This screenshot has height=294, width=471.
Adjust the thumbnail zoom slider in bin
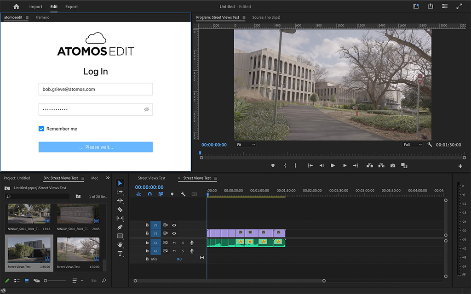pyautogui.click(x=55, y=281)
